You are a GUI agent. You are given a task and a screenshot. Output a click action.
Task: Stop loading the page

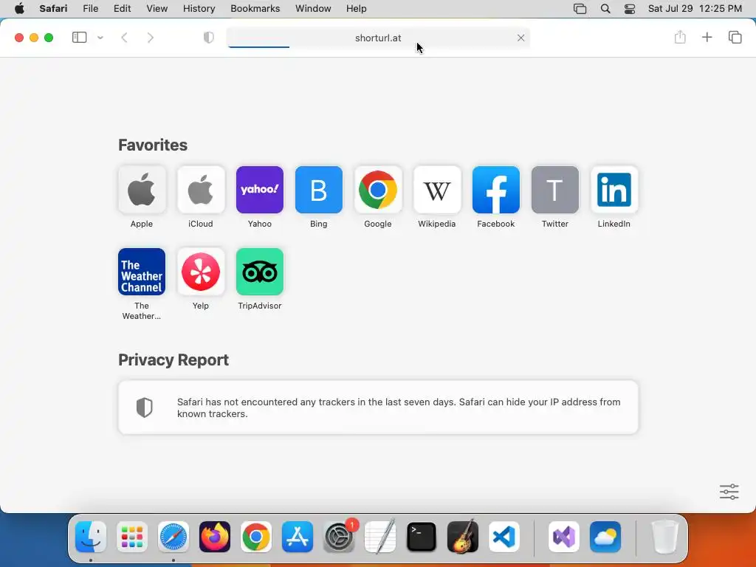(520, 38)
